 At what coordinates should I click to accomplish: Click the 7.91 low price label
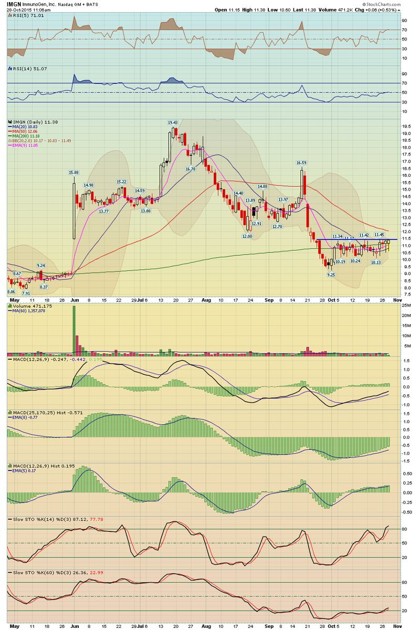click(x=27, y=293)
